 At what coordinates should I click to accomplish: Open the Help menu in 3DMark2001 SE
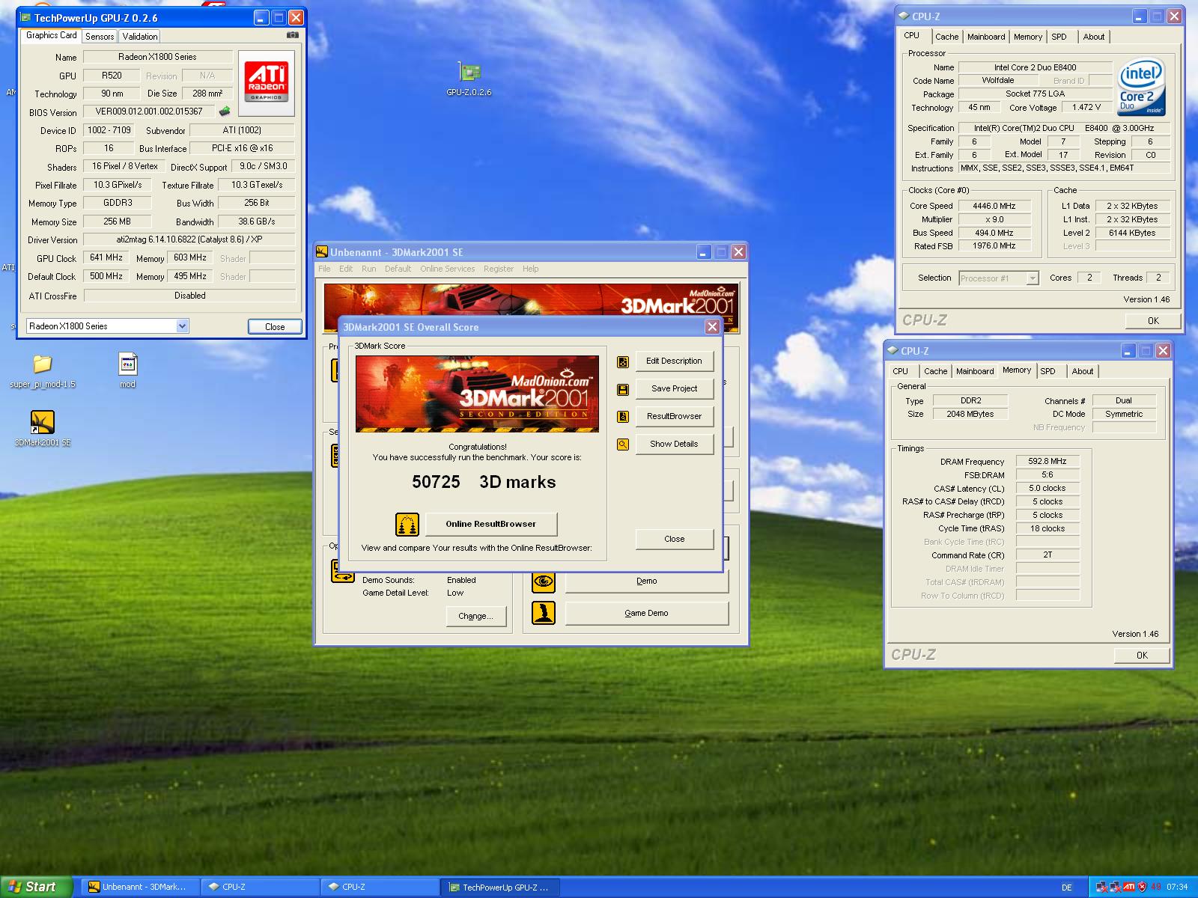pos(530,269)
